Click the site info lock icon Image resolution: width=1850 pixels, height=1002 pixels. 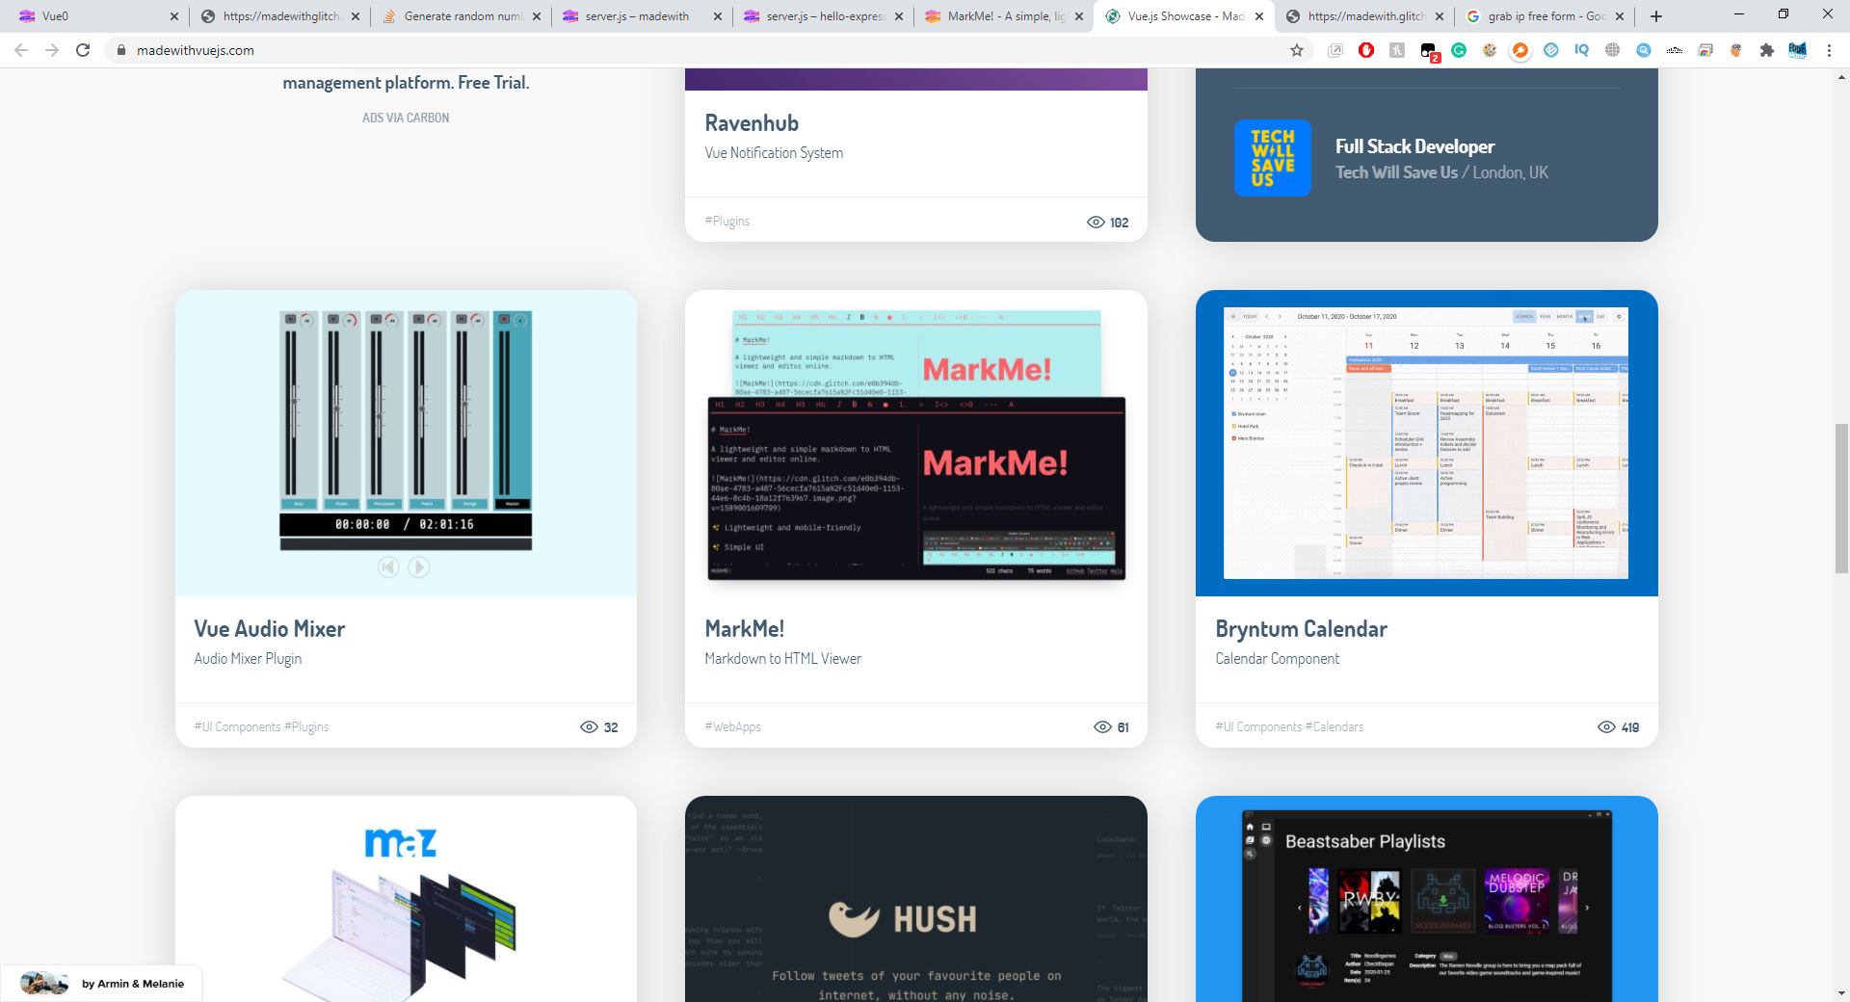point(120,50)
